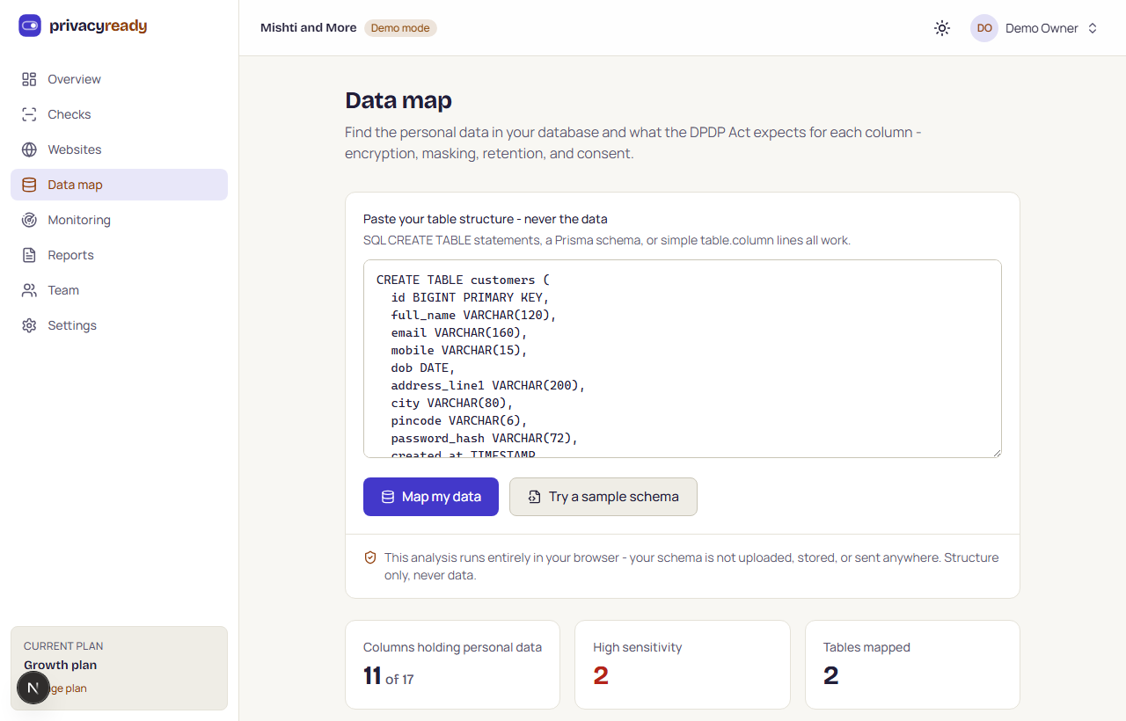Viewport: 1126px width, 721px height.
Task: Click the Data map database icon
Action: coord(29,185)
